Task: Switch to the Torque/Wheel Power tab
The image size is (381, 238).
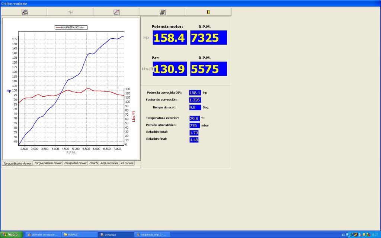Action: 48,163
